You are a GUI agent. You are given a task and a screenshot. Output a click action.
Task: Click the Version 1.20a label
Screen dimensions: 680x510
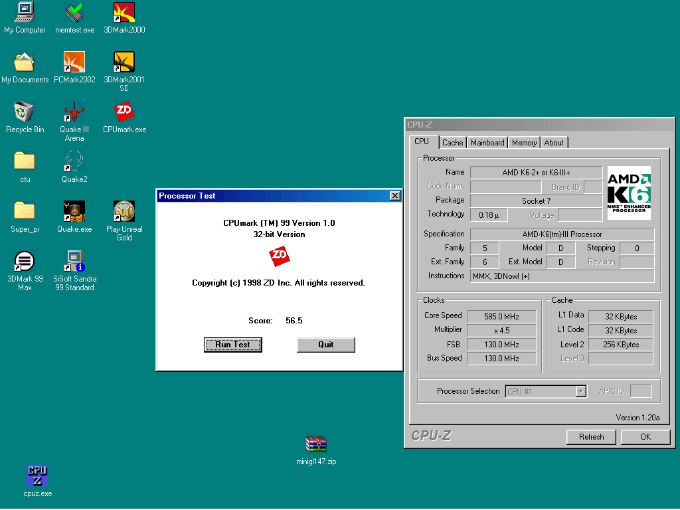point(637,418)
